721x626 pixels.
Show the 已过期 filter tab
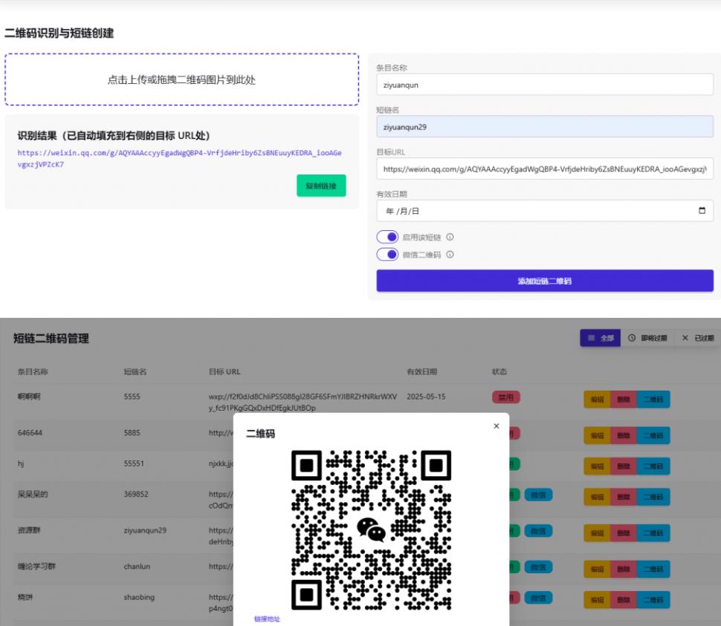697,338
